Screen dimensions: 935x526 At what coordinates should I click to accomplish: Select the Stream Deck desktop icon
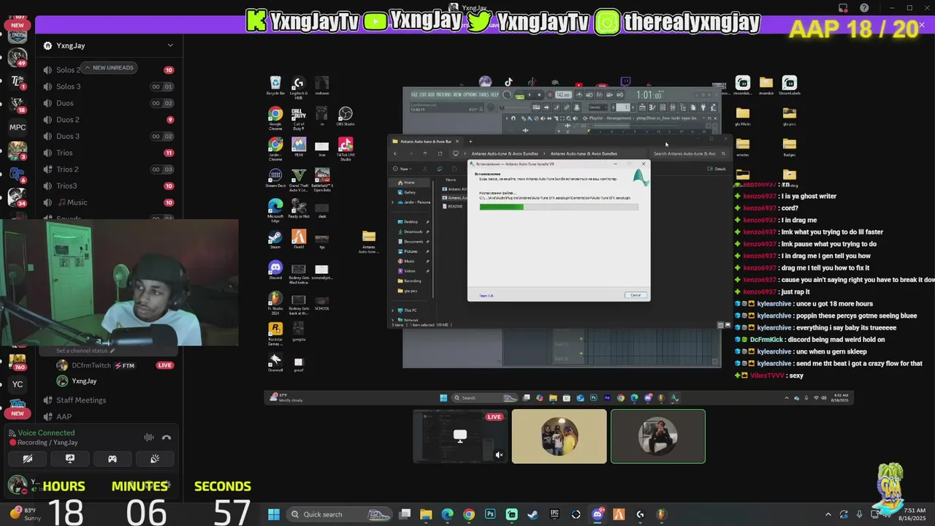(x=275, y=179)
